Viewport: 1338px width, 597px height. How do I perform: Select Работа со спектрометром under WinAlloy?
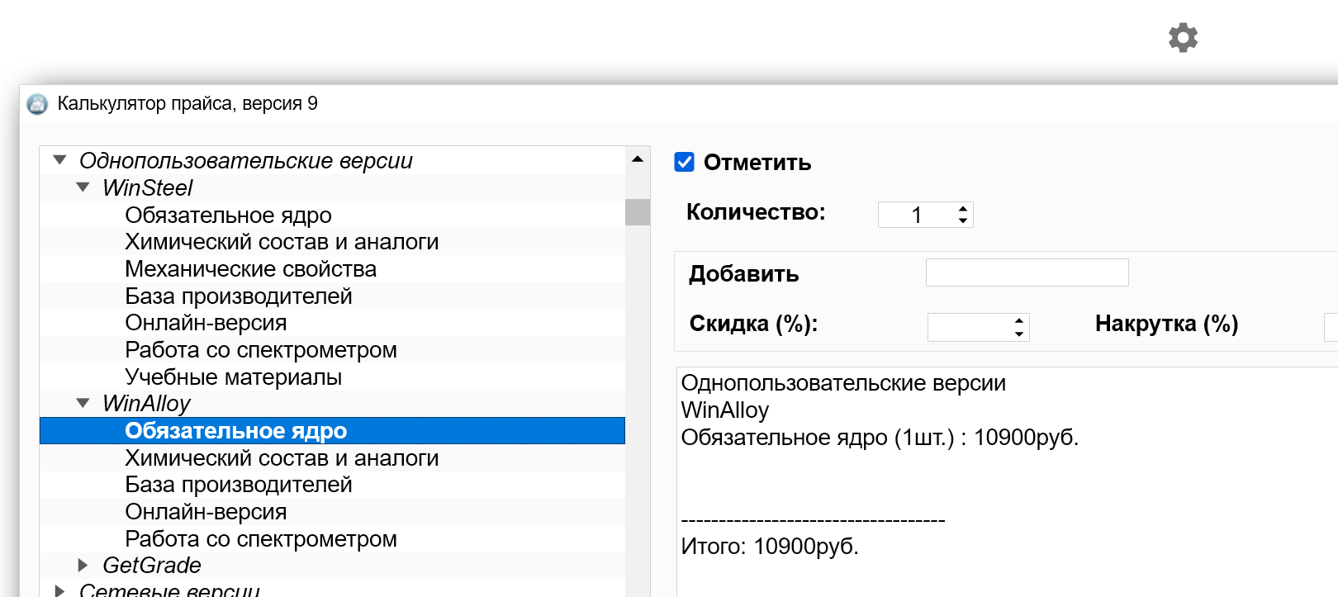(x=260, y=539)
